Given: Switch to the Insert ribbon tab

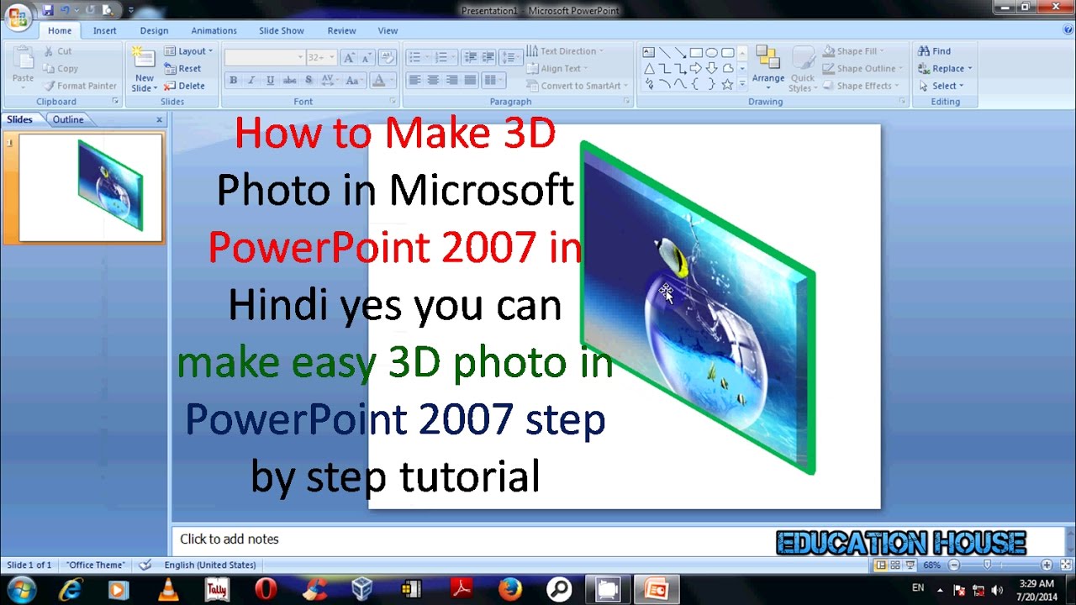Looking at the screenshot, I should (x=105, y=30).
